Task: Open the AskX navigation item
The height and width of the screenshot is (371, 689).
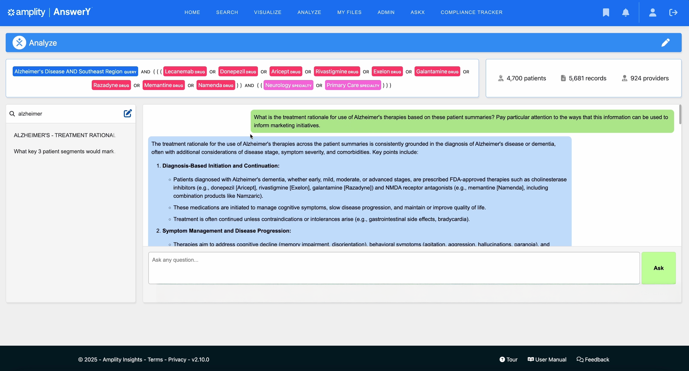Action: [417, 12]
